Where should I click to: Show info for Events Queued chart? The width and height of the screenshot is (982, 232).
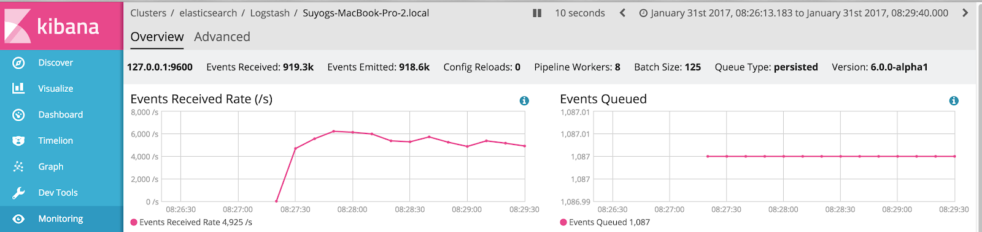(954, 100)
